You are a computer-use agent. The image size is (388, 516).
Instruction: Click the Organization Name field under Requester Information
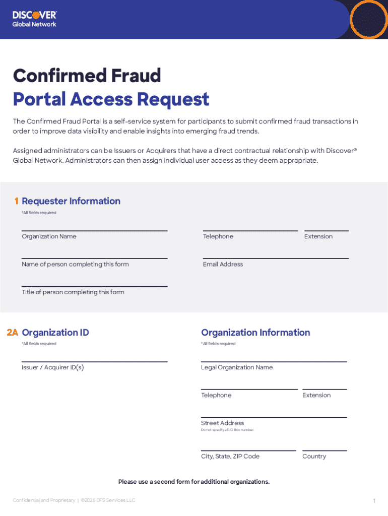point(94,226)
